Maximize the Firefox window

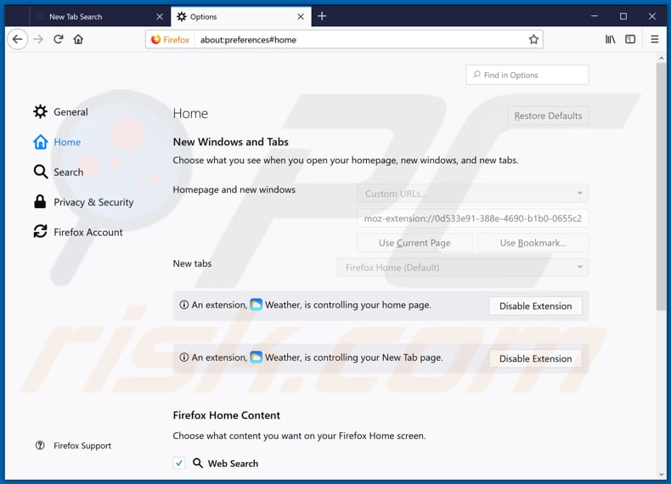[623, 16]
